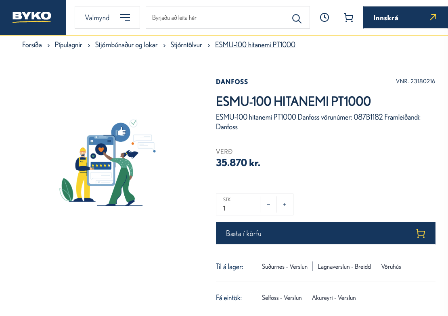The width and height of the screenshot is (448, 316).
Task: Click Bæta í körfu add-to-cart button
Action: (x=325, y=233)
